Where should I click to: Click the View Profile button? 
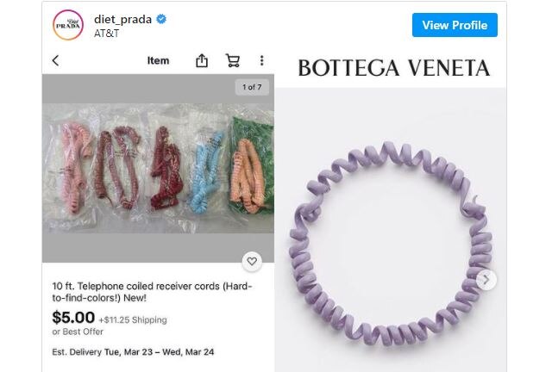[x=455, y=25]
